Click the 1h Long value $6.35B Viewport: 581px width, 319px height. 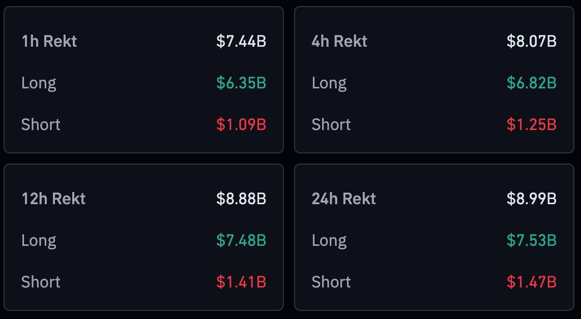tap(241, 83)
